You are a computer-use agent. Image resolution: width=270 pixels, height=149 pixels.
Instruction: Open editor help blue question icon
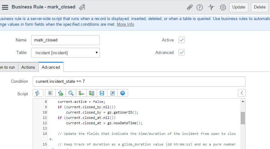point(123,93)
